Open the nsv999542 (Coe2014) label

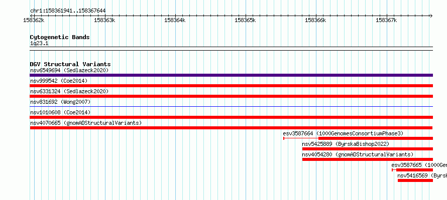(59, 81)
